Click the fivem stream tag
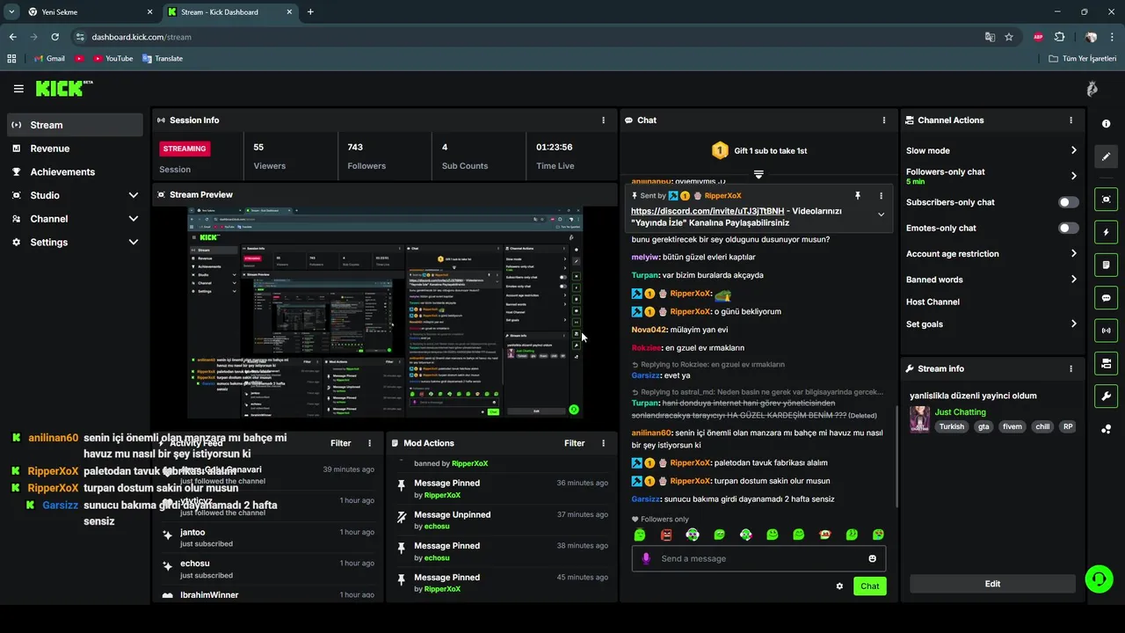The height and width of the screenshot is (633, 1125). [x=1012, y=426]
